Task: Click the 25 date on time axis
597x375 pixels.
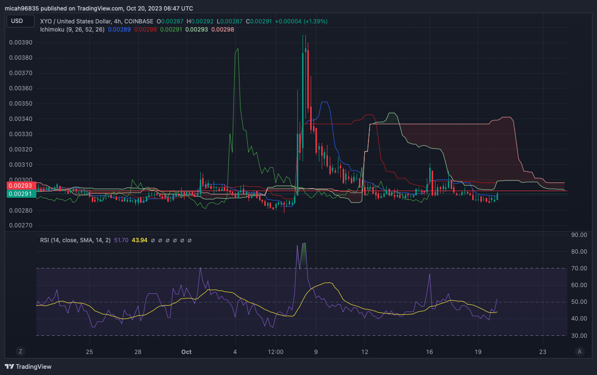Action: pyautogui.click(x=89, y=352)
